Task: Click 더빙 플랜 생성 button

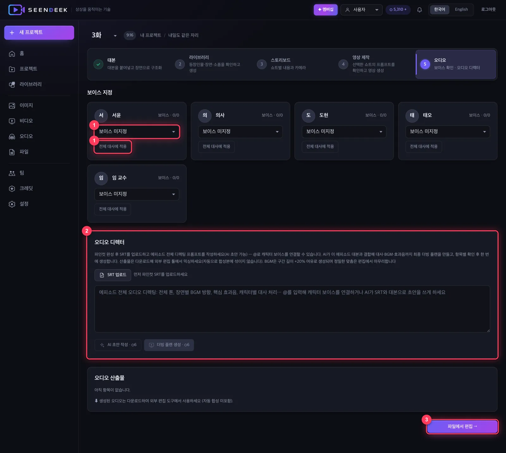Action: click(x=169, y=345)
